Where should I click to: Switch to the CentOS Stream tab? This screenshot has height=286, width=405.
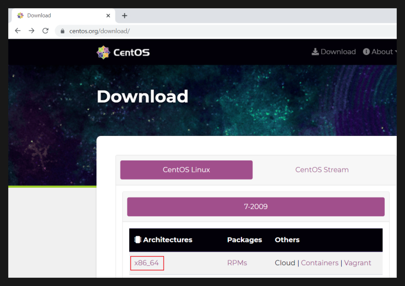point(322,170)
